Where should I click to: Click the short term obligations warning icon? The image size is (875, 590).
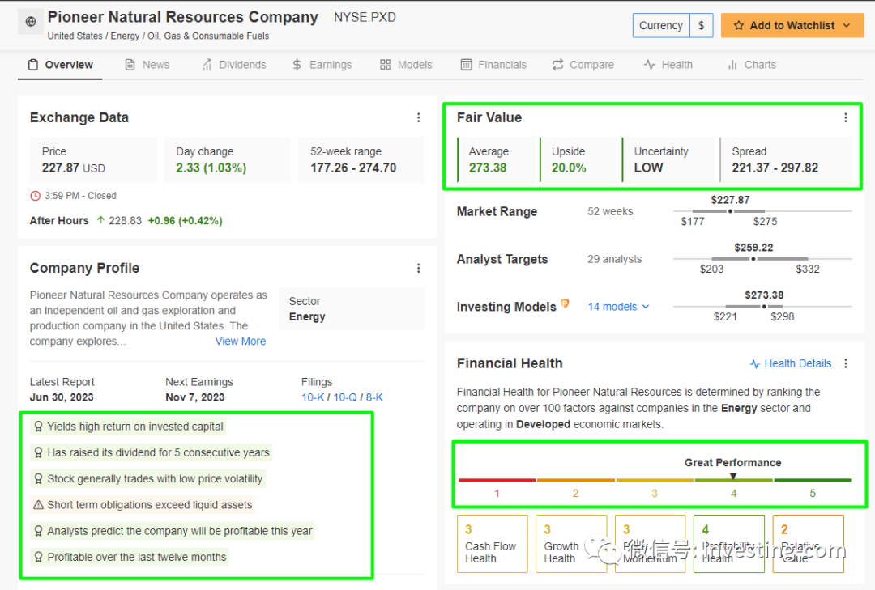[38, 505]
